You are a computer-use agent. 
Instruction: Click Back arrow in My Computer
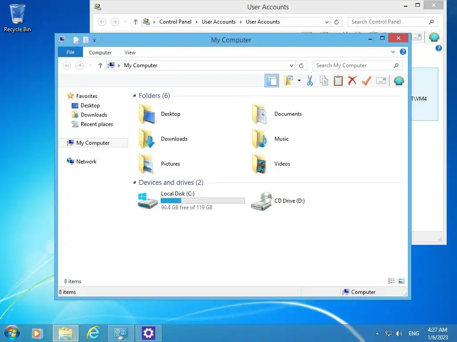pos(67,65)
